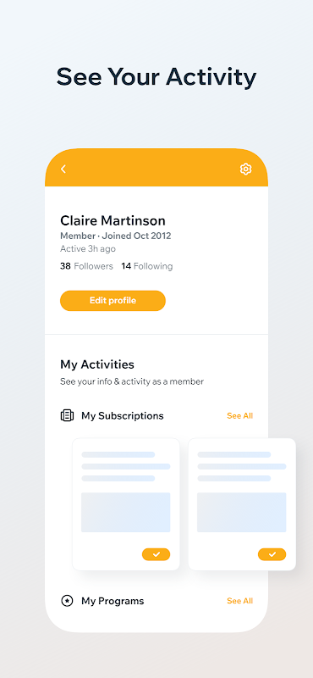
Task: Tap the back arrow in orange header
Action: [63, 169]
